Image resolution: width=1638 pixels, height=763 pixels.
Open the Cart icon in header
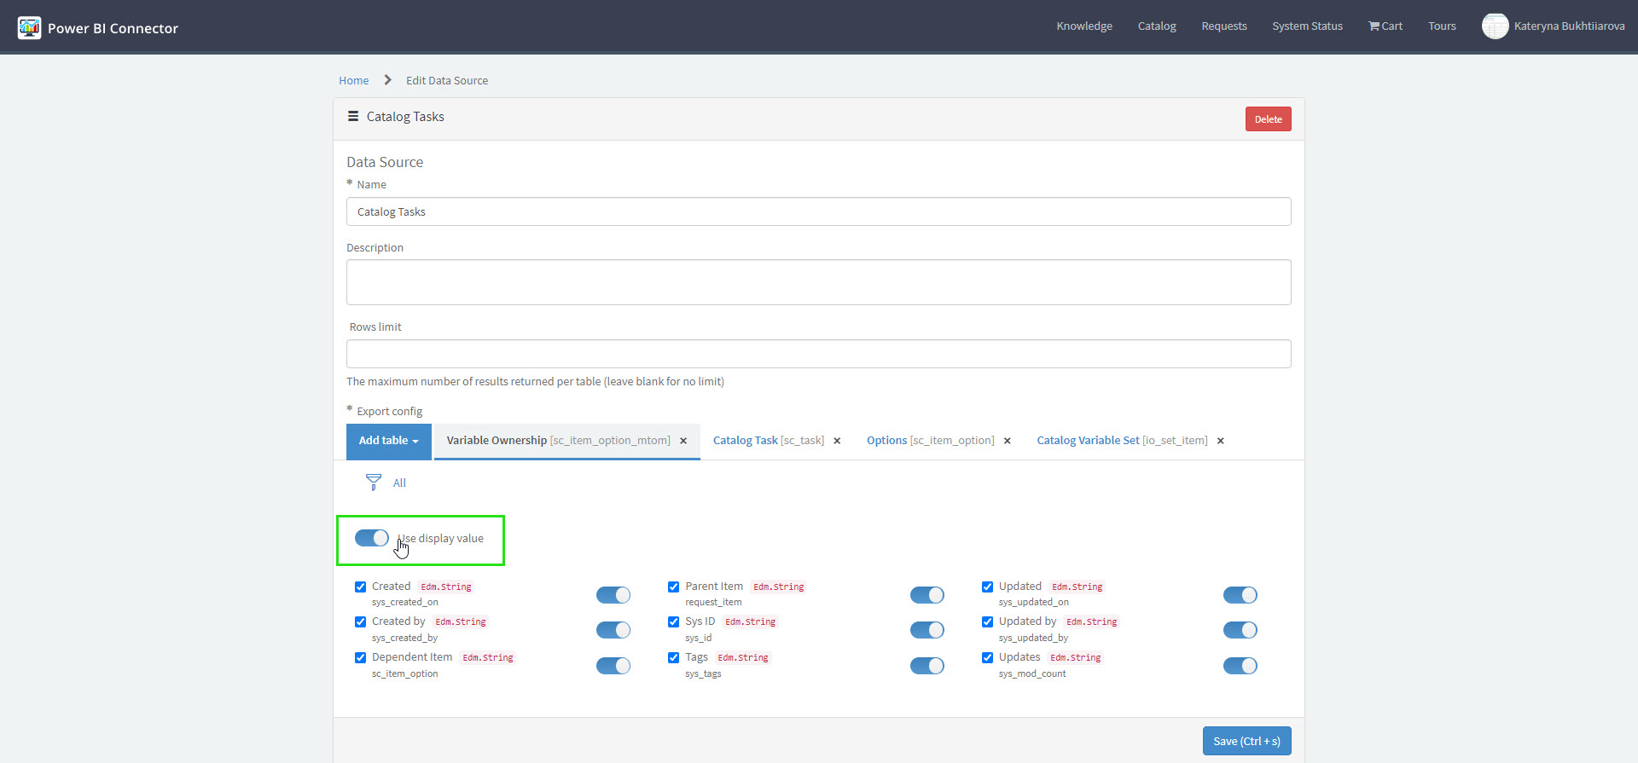coord(1374,26)
